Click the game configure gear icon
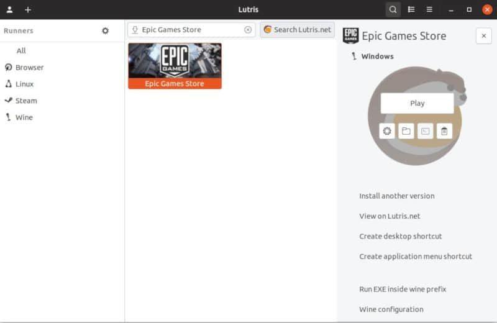The width and height of the screenshot is (497, 323). point(387,131)
